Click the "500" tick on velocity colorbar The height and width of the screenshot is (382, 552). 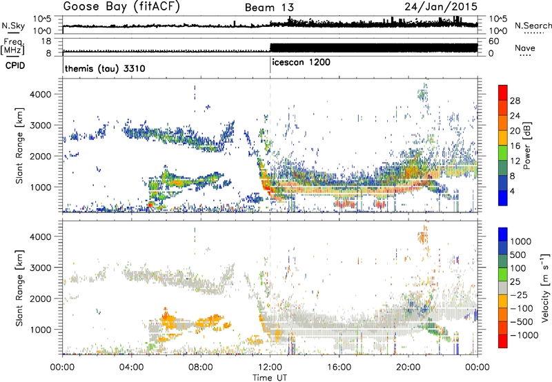518,254
